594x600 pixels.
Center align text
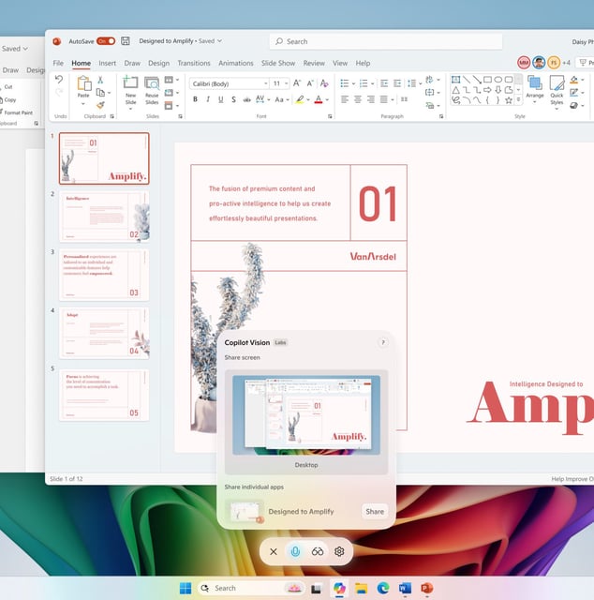point(358,99)
